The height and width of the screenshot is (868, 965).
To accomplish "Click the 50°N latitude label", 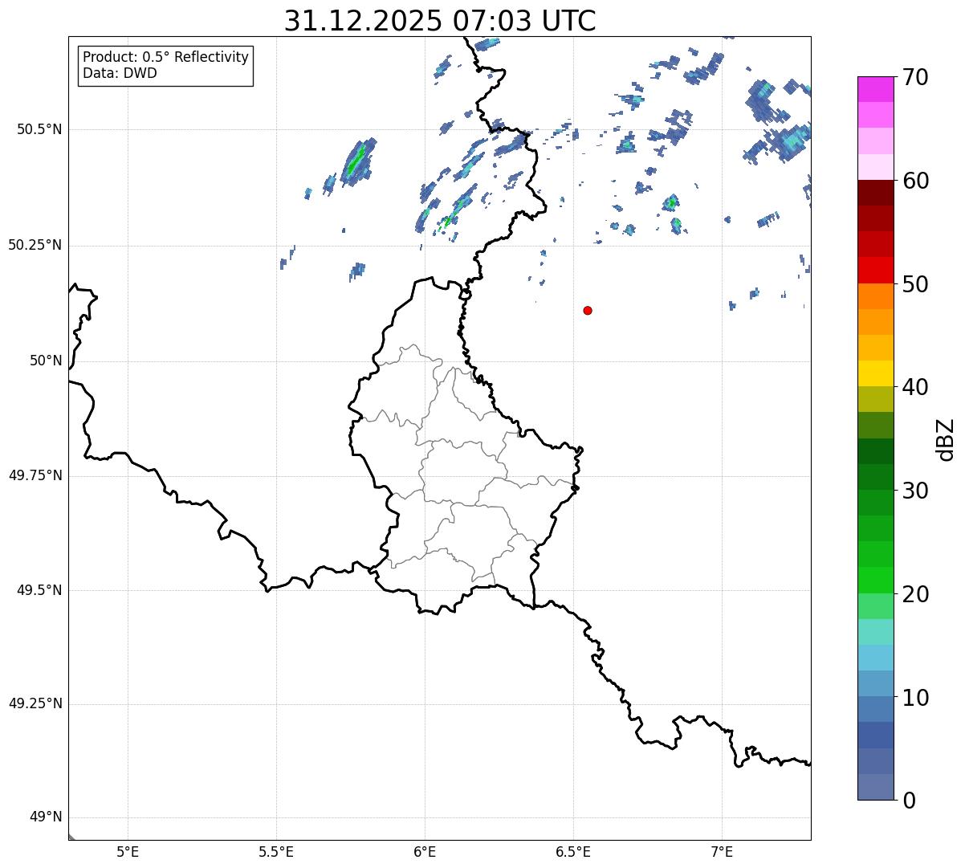I will 46,361.
